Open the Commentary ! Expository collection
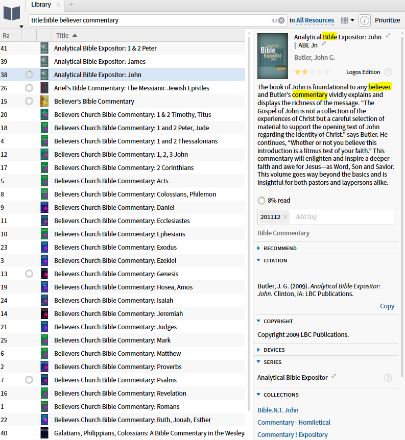The width and height of the screenshot is (405, 440). click(292, 435)
